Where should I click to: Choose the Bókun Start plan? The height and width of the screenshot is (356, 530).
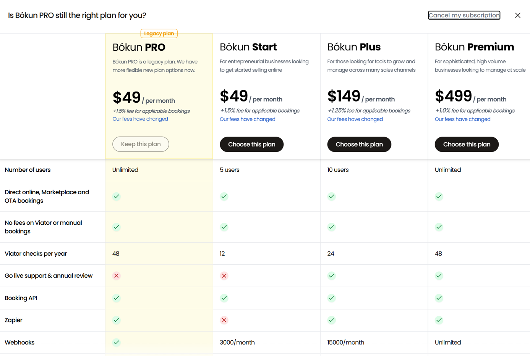251,144
